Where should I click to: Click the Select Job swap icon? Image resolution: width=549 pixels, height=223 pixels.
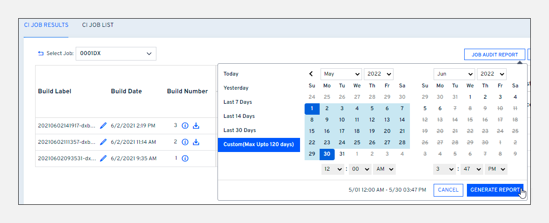click(x=41, y=54)
